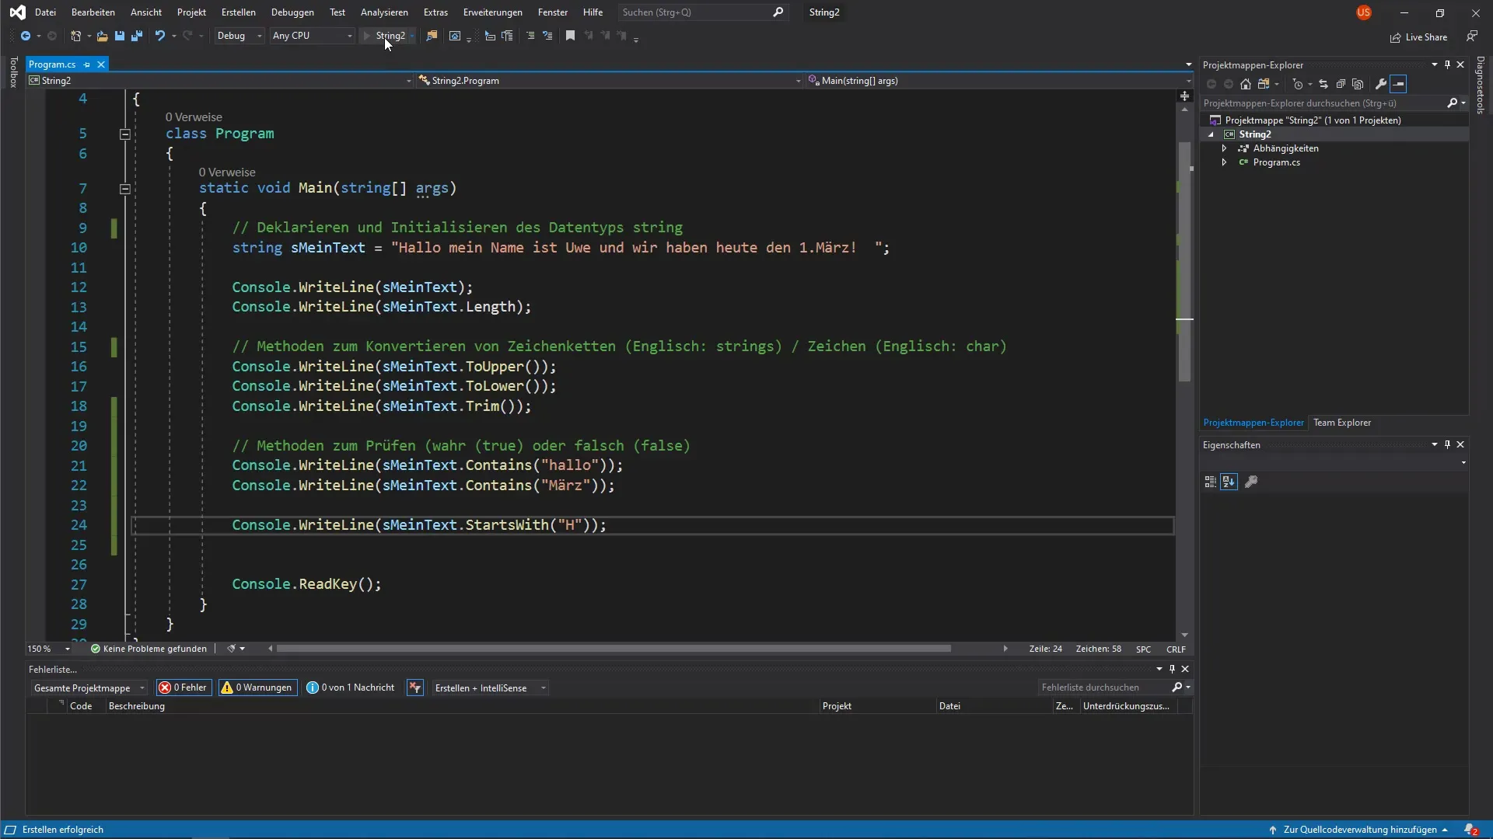Open the Debug configuration dropdown
This screenshot has height=839, width=1493.
click(240, 36)
